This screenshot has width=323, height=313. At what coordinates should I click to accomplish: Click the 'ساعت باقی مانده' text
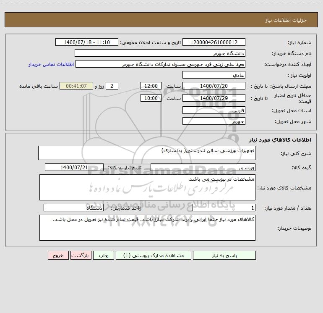tap(39, 86)
